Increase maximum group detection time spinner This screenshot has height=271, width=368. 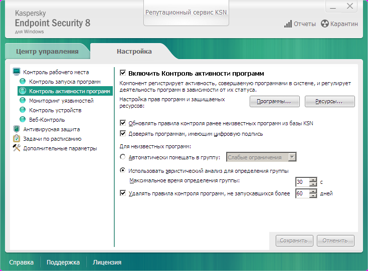(313, 180)
